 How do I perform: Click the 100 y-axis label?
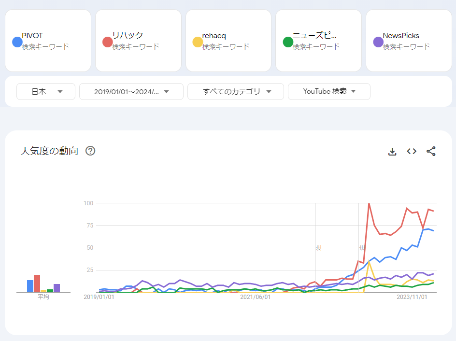pyautogui.click(x=88, y=203)
